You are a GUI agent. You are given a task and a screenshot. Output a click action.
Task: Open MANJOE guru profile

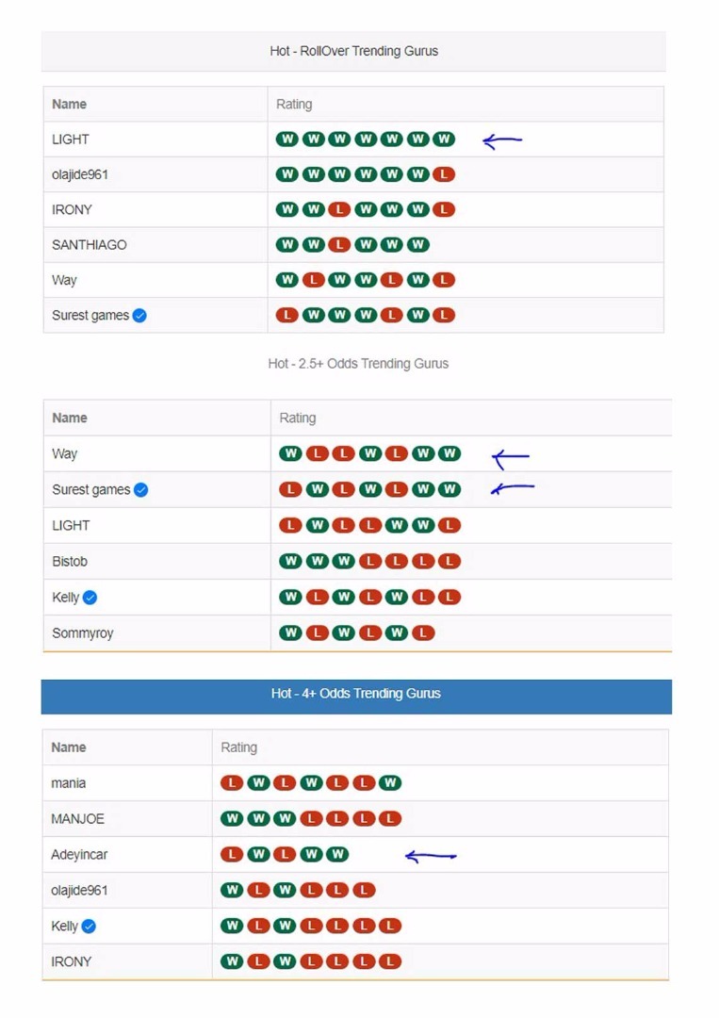click(x=77, y=819)
